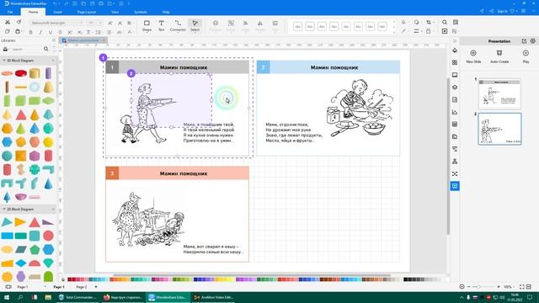Undo the last action in title bar

[x=55, y=3]
